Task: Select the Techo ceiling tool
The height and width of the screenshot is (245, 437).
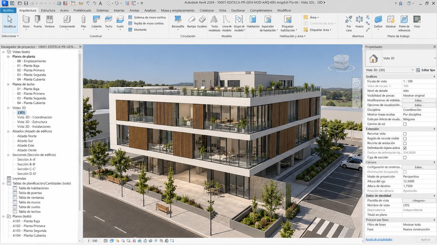Action: coord(108,22)
